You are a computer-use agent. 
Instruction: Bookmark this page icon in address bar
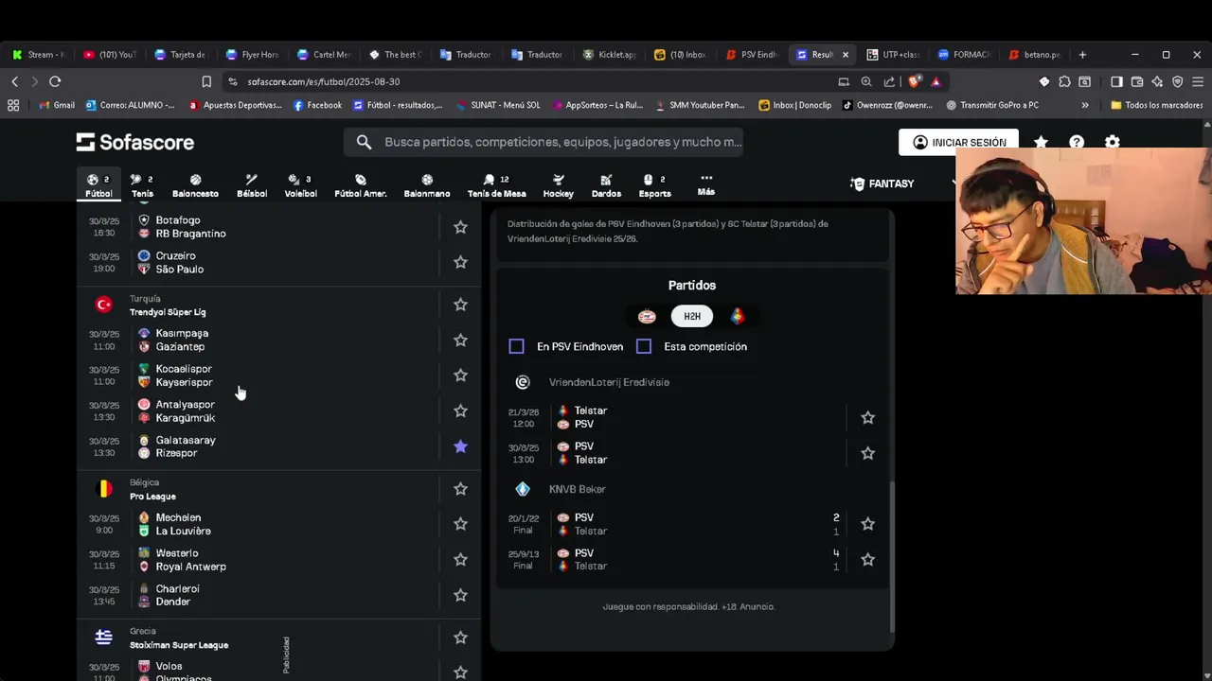(206, 81)
